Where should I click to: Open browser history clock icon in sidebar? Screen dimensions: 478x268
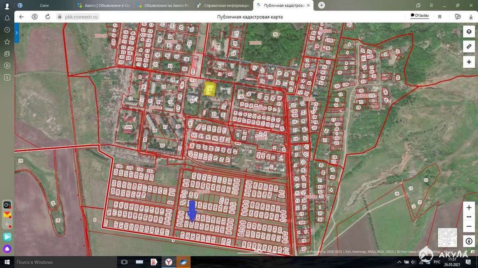point(7,30)
